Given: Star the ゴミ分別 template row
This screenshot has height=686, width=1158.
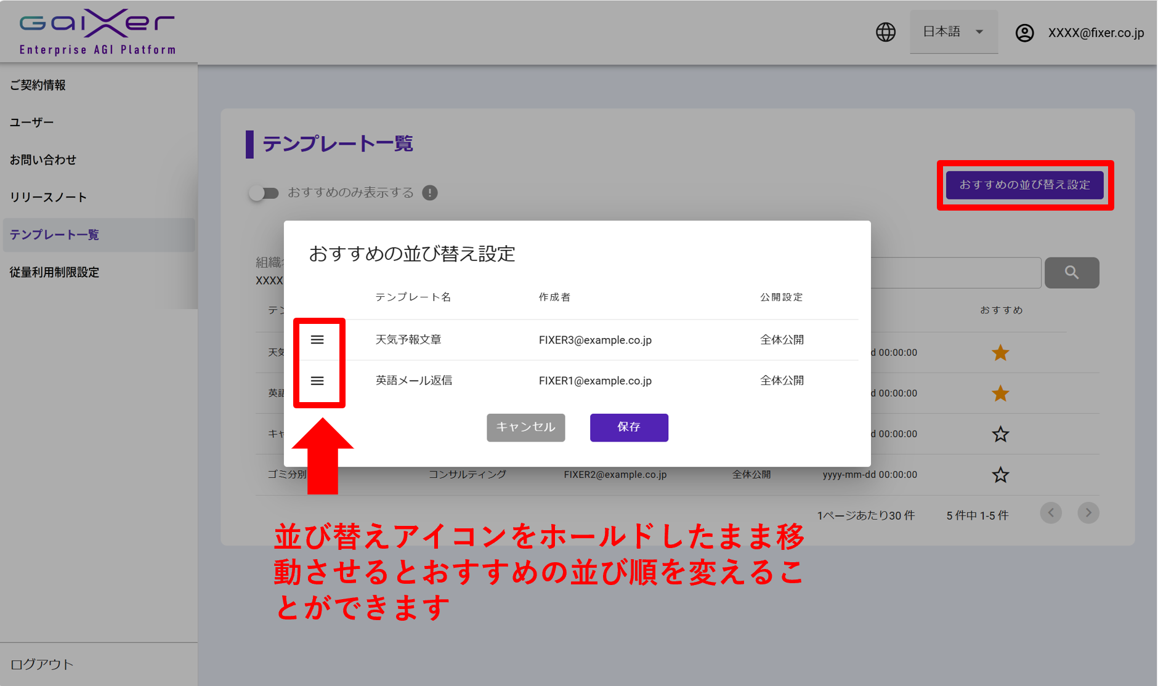Looking at the screenshot, I should click(x=1000, y=475).
